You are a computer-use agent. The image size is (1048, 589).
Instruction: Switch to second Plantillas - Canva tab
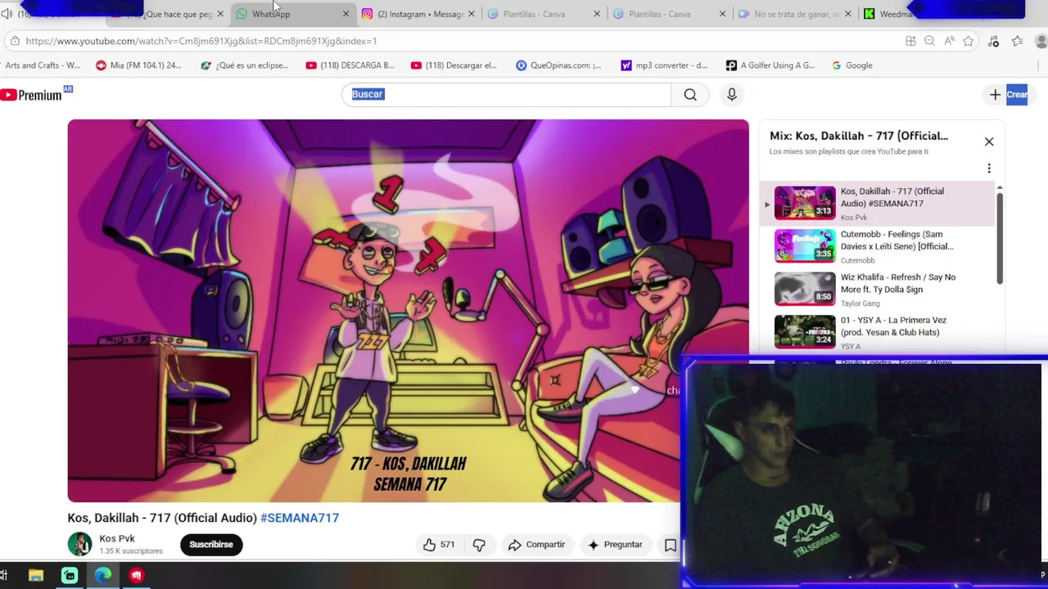[x=669, y=14]
